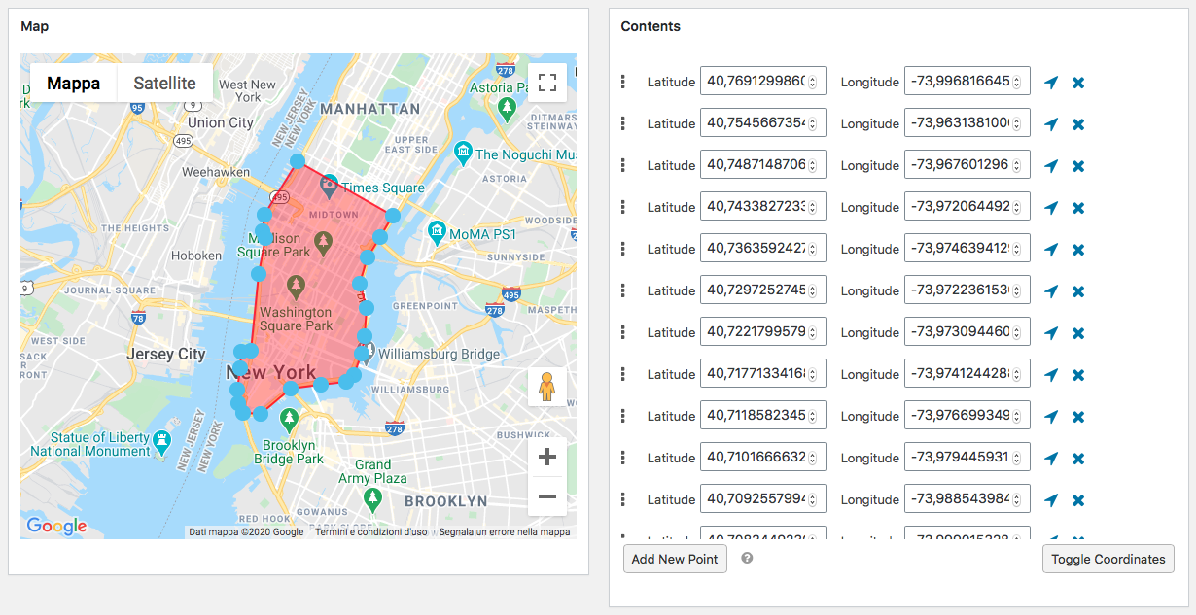Open Termini e condizioni d'uso link

point(371,532)
